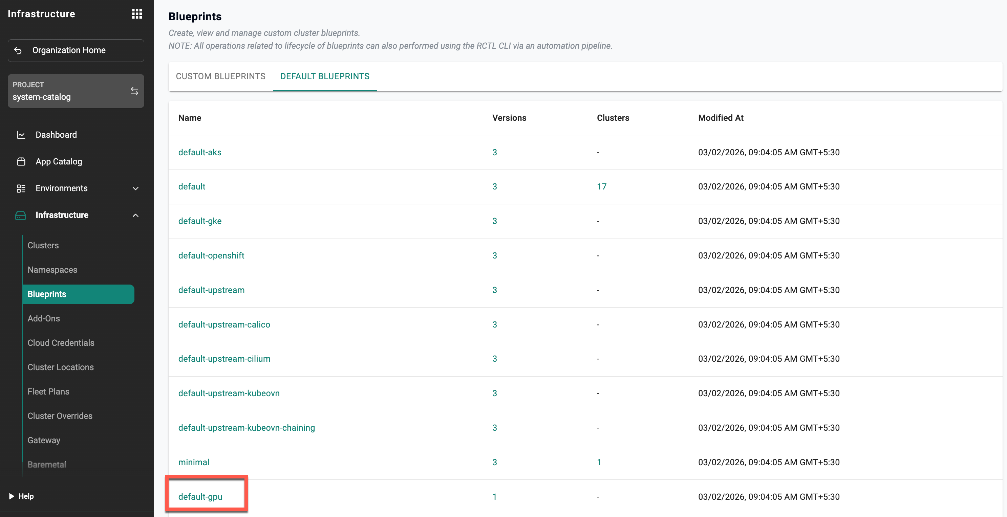The width and height of the screenshot is (1007, 517).
Task: Open the default-openshift blueprint
Action: pos(211,255)
